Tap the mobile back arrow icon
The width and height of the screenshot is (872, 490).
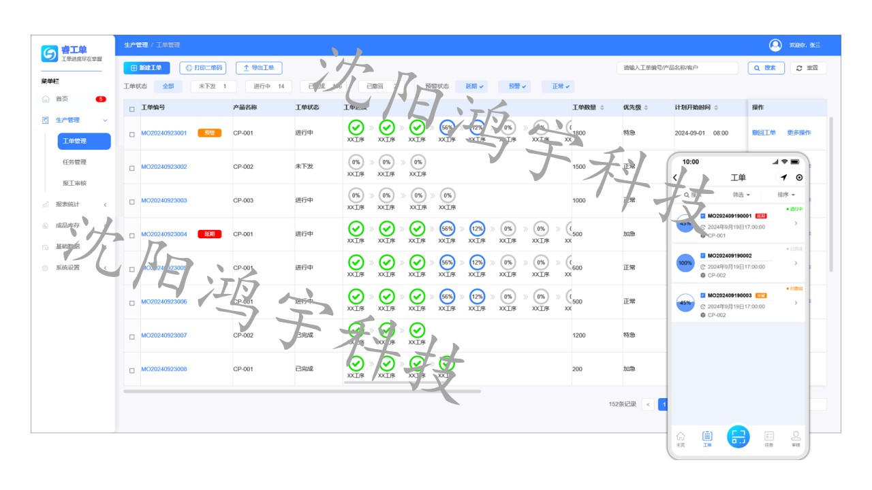(675, 178)
